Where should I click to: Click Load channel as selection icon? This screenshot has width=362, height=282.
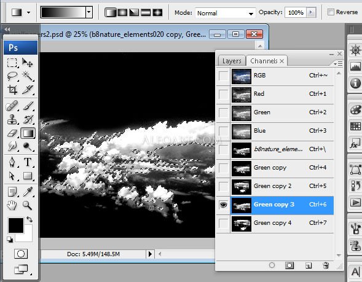point(272,265)
